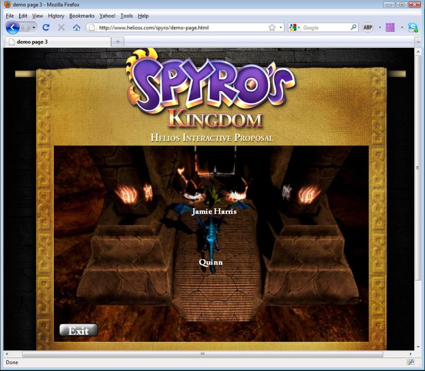This screenshot has width=425, height=371.
Task: Open the Bookmarks menu
Action: tap(82, 16)
